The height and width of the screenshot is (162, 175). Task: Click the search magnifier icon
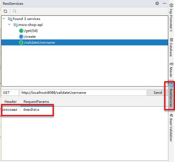tap(15, 11)
